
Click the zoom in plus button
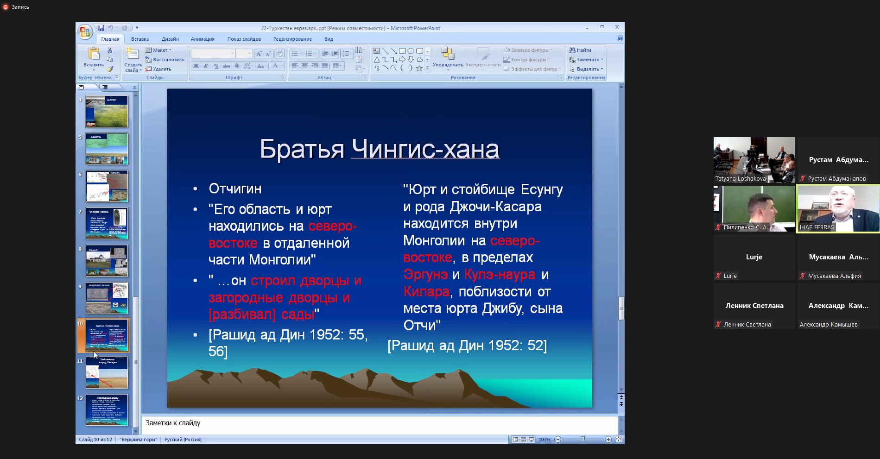[608, 440]
